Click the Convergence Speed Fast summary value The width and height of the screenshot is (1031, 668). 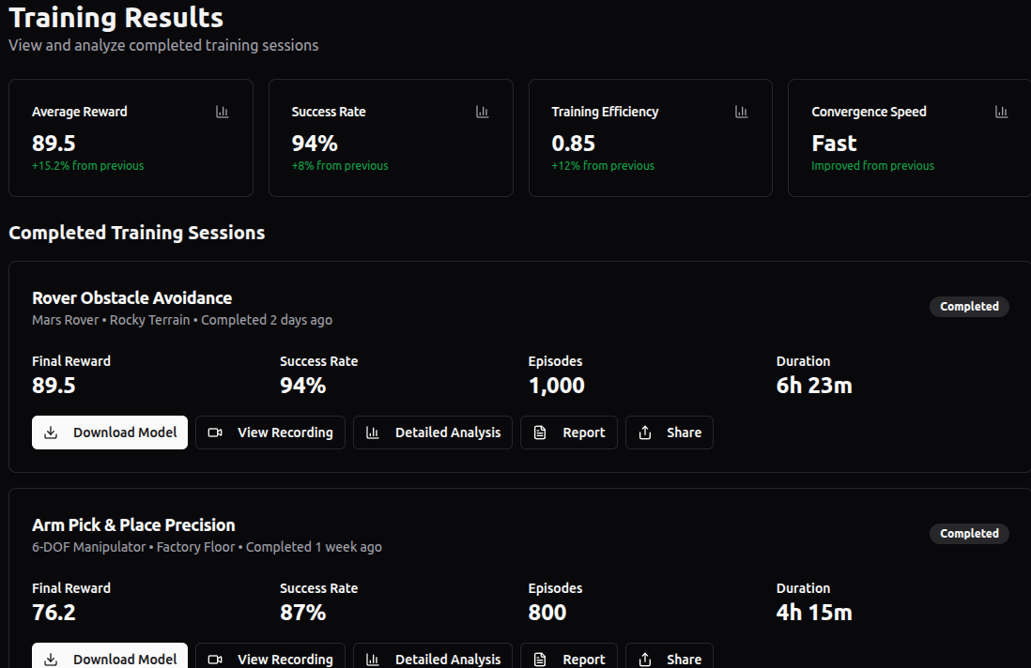click(x=834, y=144)
